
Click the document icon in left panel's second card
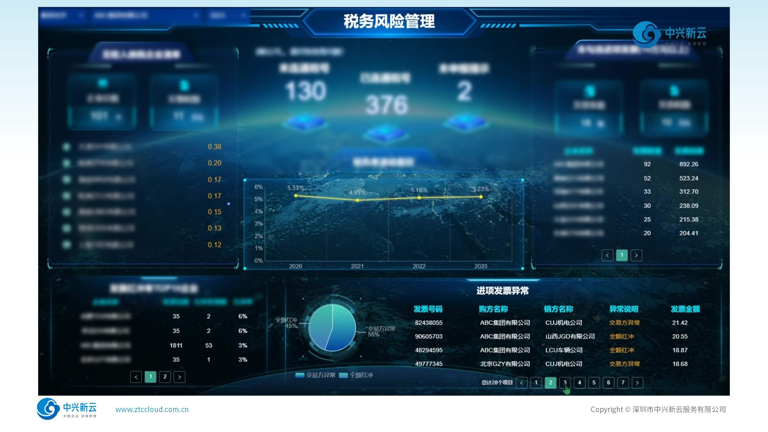pyautogui.click(x=184, y=85)
